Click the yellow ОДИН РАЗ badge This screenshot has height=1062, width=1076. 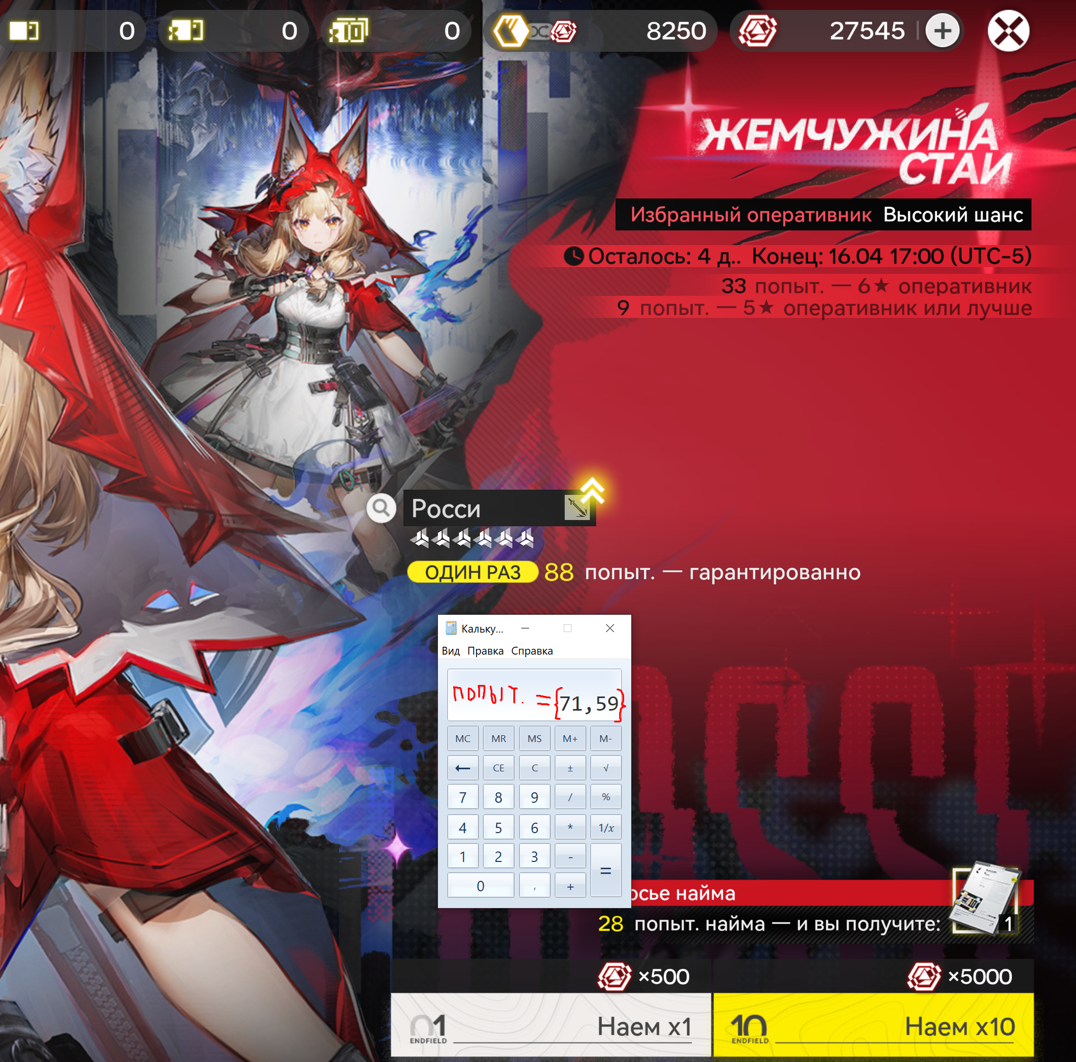pyautogui.click(x=473, y=572)
